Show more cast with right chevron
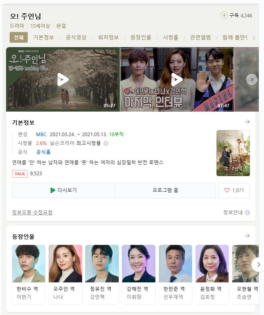This screenshot has width=264, height=315. point(258,265)
